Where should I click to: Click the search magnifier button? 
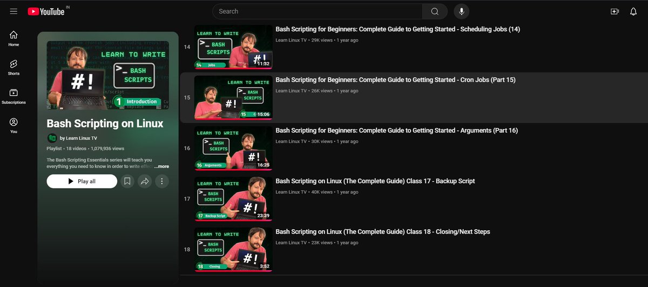coord(435,11)
